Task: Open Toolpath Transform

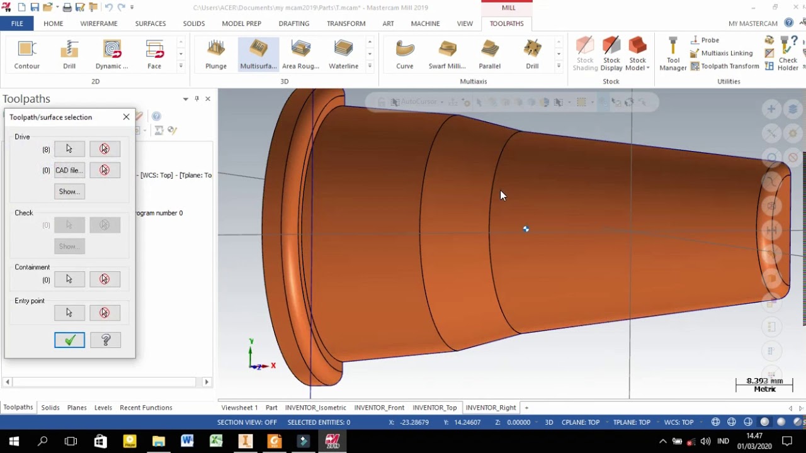Action: [x=725, y=66]
